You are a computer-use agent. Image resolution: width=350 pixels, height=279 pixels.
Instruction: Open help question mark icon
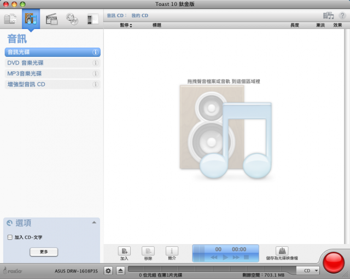coord(342,15)
